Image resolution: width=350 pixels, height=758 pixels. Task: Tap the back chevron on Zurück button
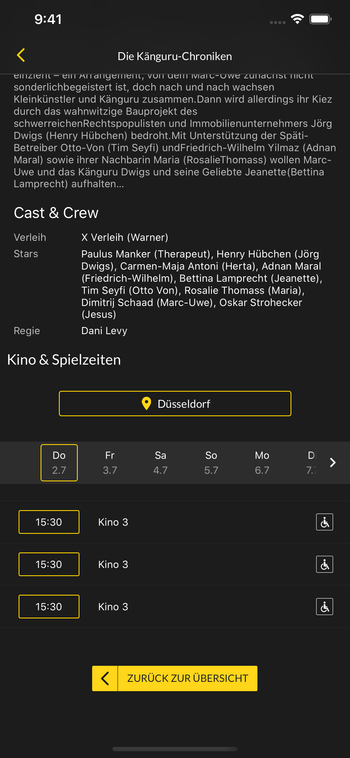pos(105,678)
